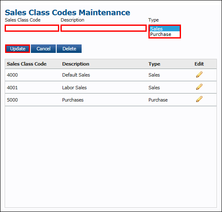
Task: Select Sales in the Type list
Action: [164, 29]
